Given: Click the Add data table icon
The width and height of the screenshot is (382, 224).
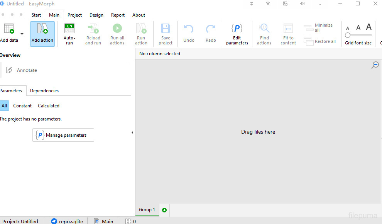Looking at the screenshot, I should click(x=9, y=29).
